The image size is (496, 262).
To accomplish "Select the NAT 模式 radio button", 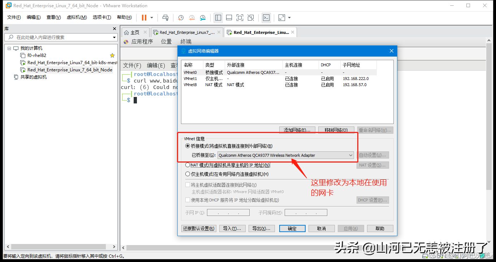I will [x=187, y=165].
